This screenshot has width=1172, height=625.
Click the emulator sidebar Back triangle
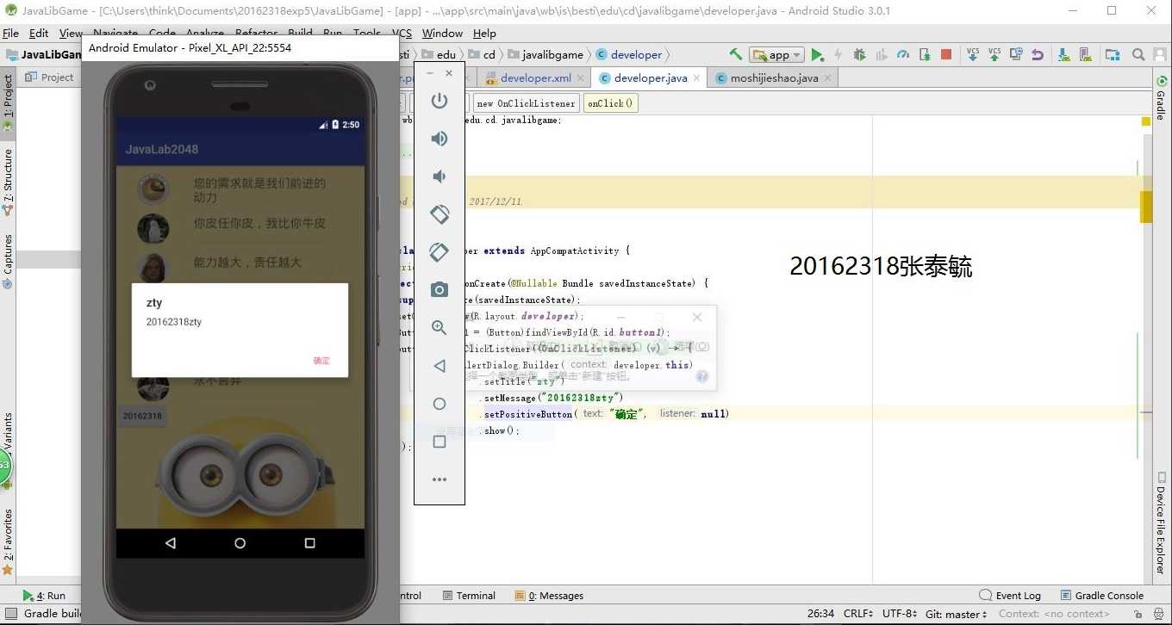pyautogui.click(x=439, y=366)
